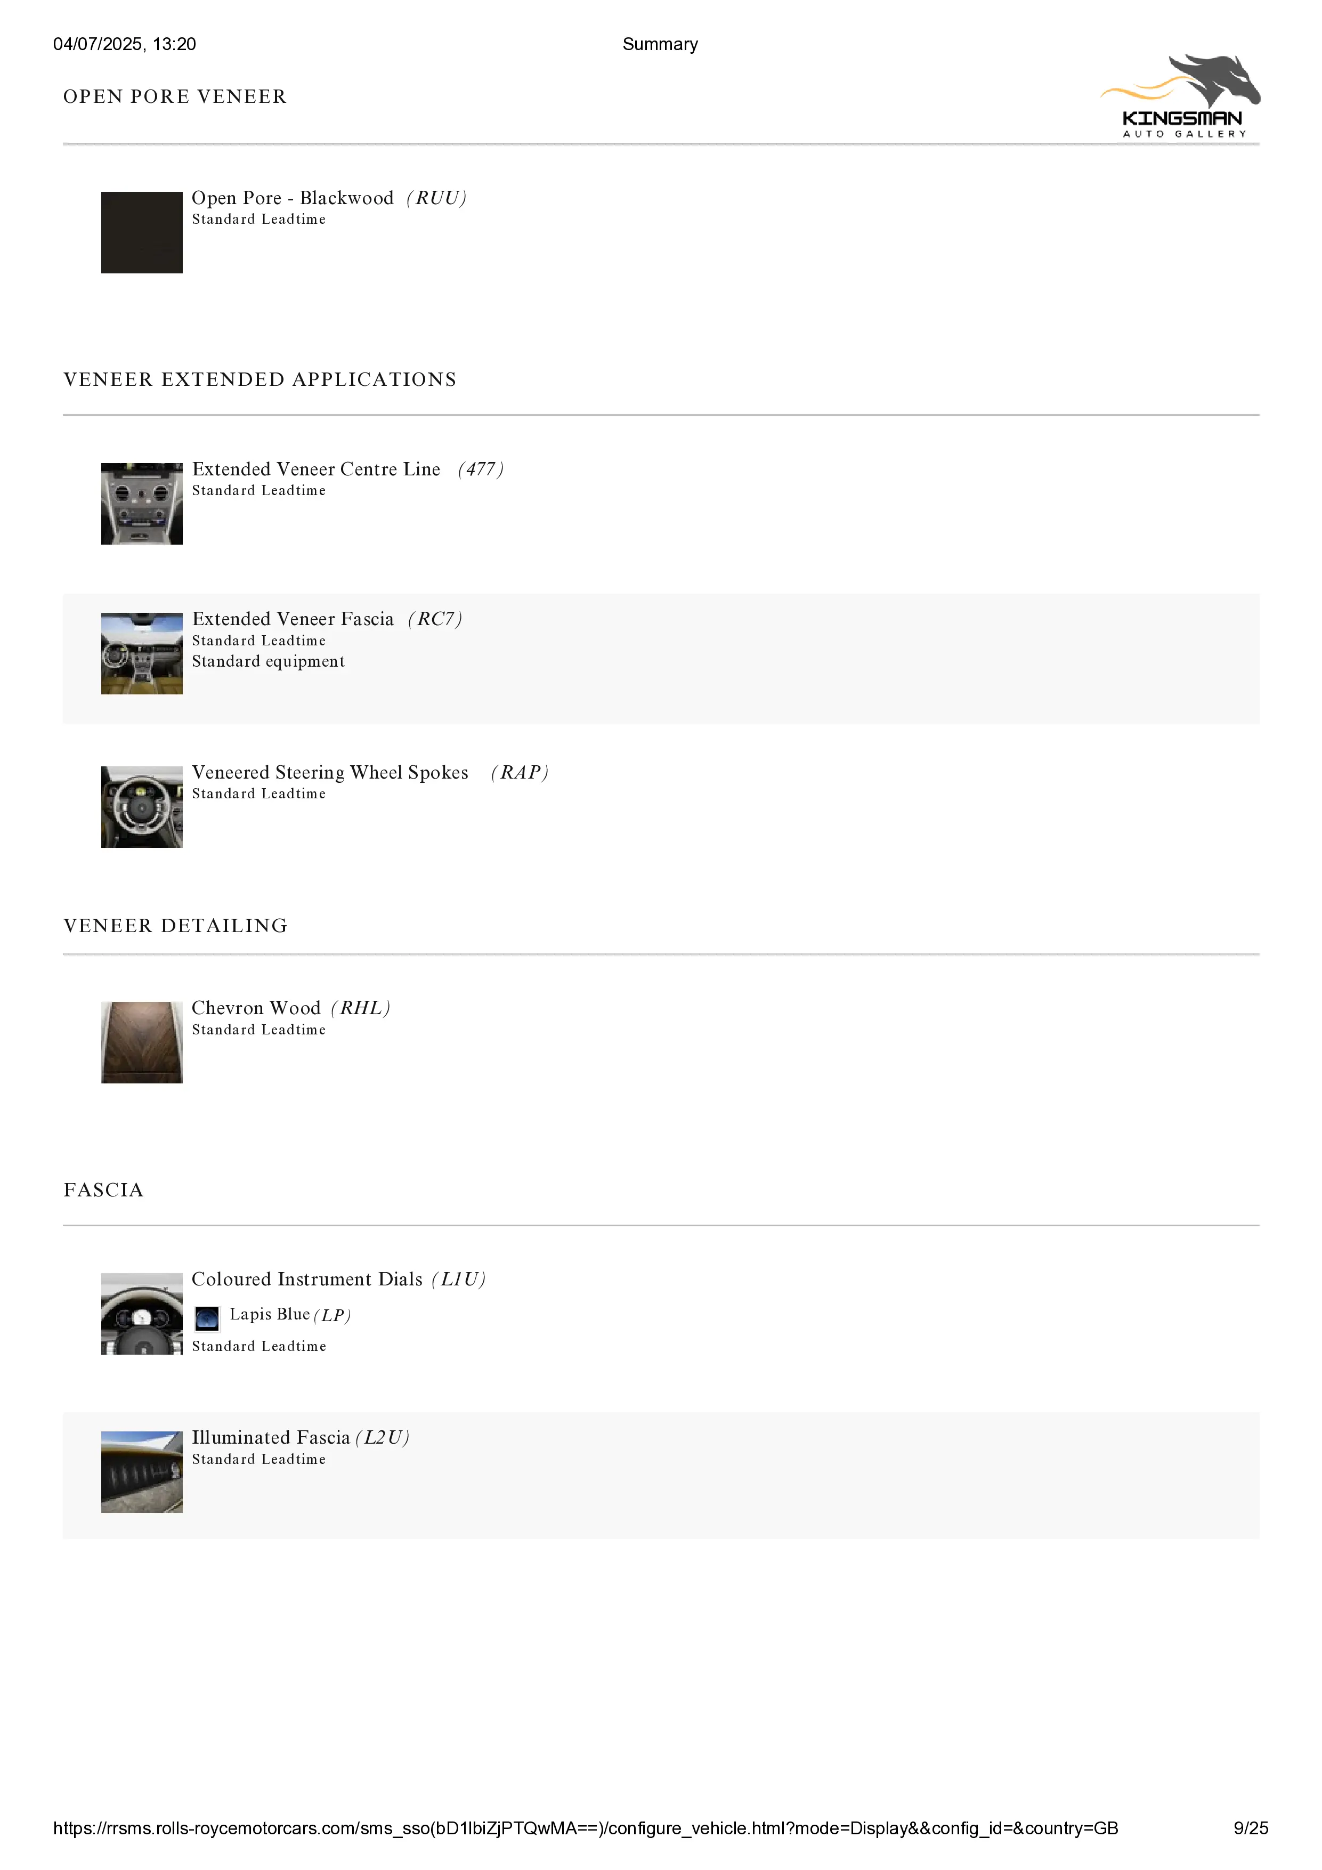Click the Lapis Blue colour swatch
The image size is (1322, 1870).
(x=207, y=1317)
